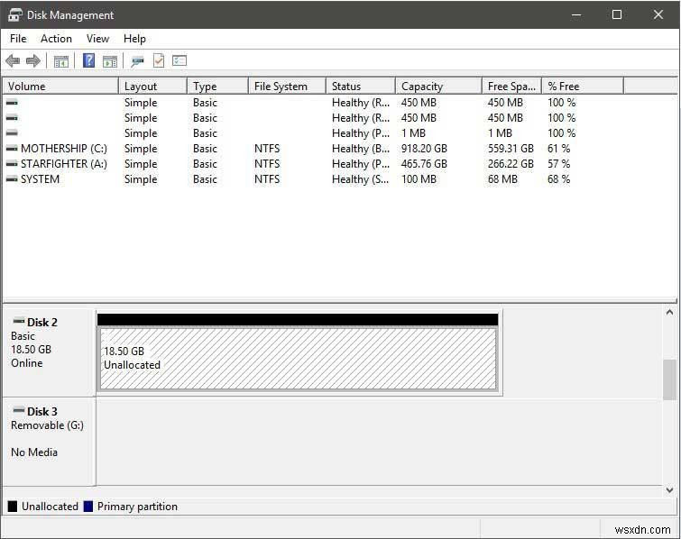
Task: Click the Rescan Disks toolbar icon
Action: [137, 61]
